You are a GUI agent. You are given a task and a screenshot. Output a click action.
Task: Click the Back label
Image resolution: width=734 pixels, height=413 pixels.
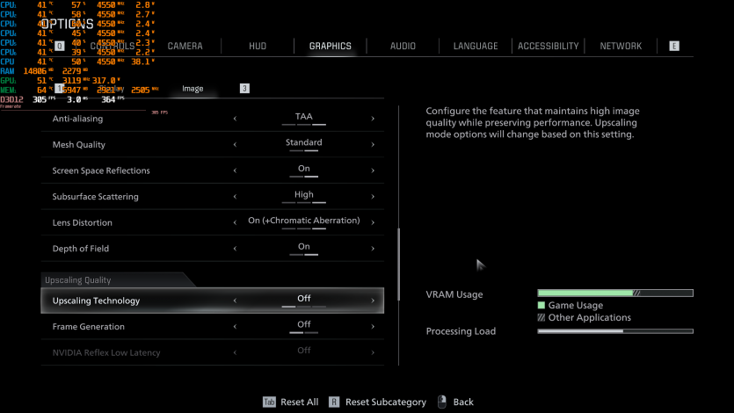463,402
